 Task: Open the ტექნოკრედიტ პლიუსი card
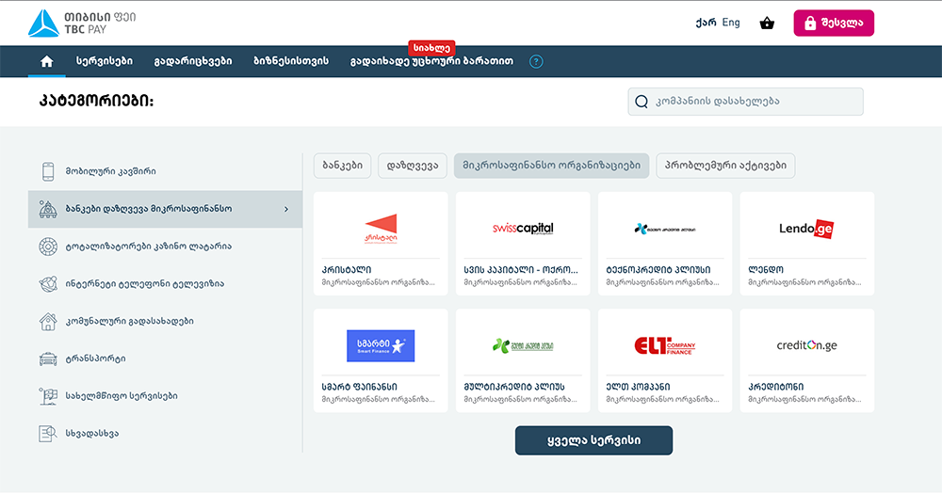(665, 244)
